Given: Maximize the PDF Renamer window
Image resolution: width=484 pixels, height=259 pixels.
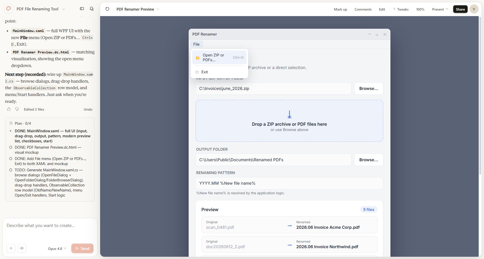Looking at the screenshot, I should click(377, 35).
